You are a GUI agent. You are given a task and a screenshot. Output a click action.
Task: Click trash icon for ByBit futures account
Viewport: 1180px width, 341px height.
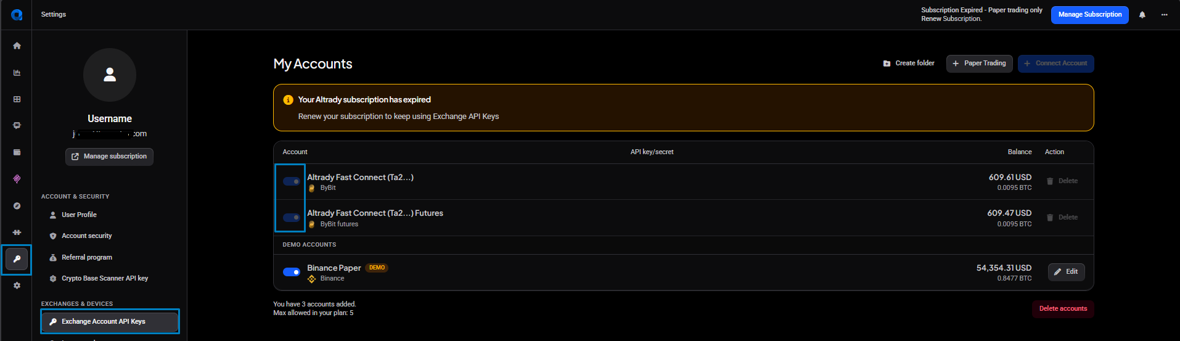tap(1050, 218)
